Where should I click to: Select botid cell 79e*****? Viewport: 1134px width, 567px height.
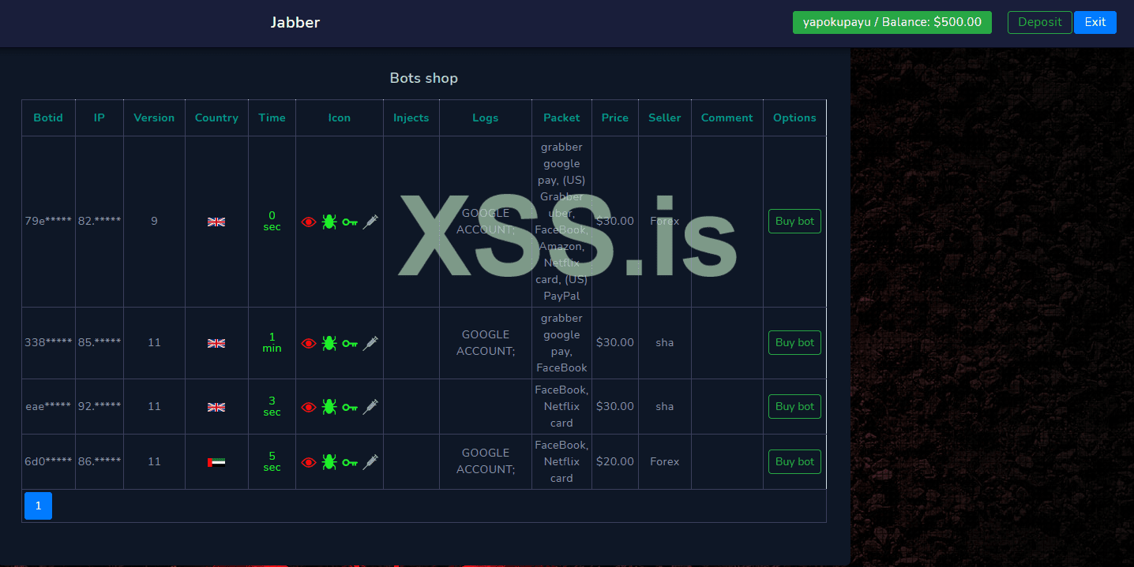point(48,222)
